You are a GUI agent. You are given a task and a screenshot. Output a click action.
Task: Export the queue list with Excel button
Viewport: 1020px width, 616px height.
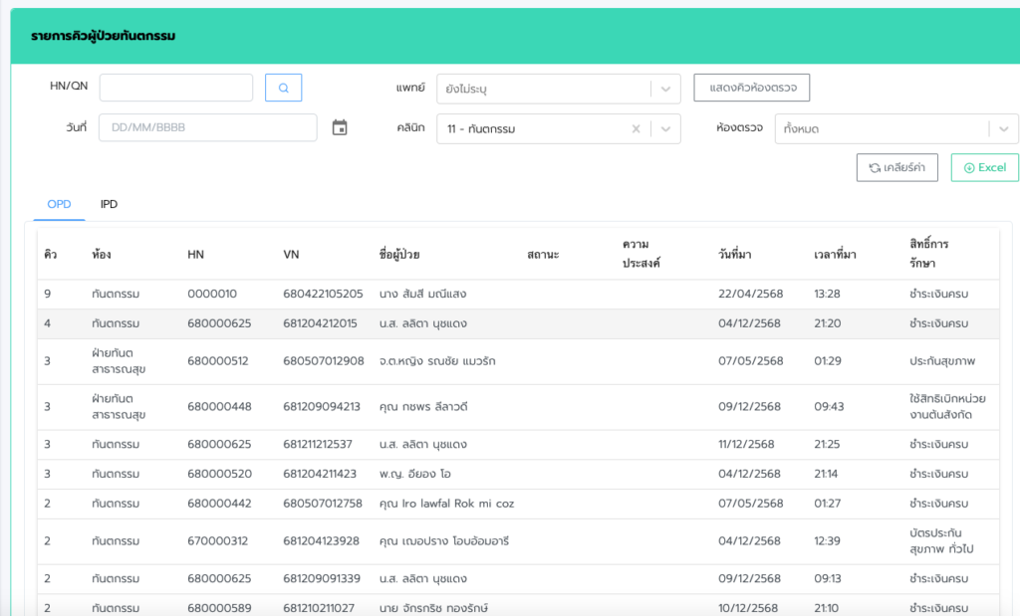point(984,167)
